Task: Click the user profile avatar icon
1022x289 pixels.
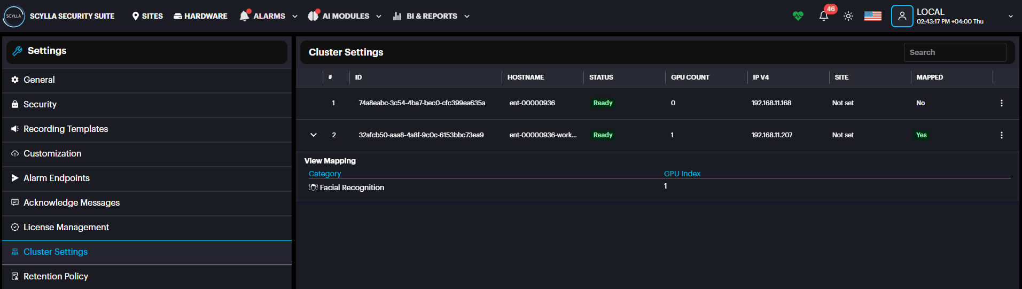Action: tap(902, 16)
